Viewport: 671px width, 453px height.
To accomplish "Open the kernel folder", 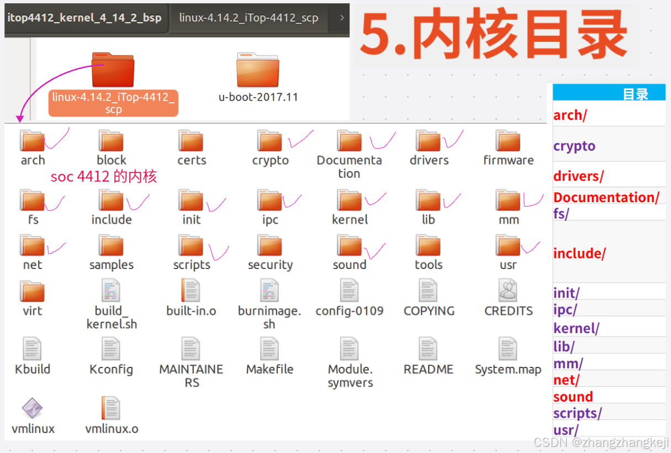I will pyautogui.click(x=349, y=200).
